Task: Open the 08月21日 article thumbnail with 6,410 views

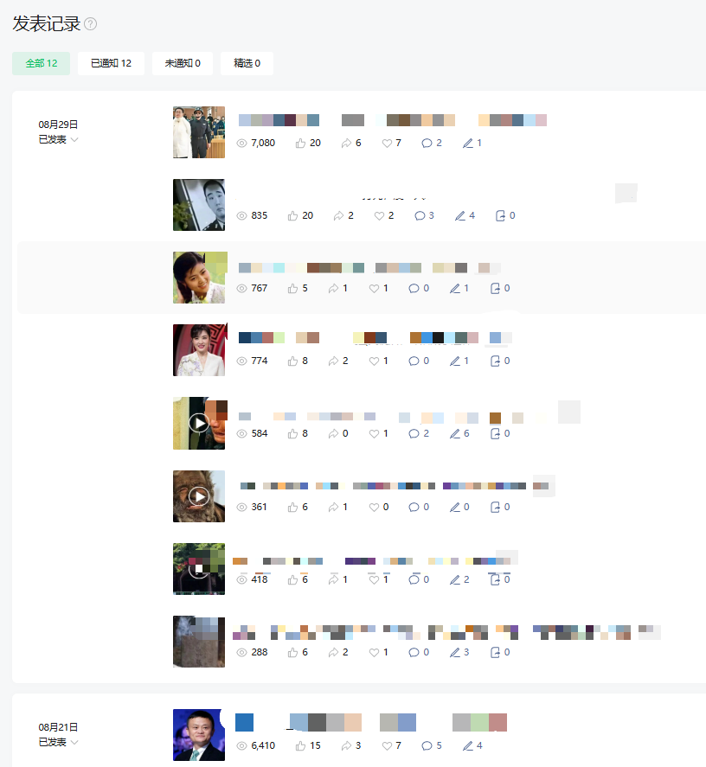Action: 199,735
